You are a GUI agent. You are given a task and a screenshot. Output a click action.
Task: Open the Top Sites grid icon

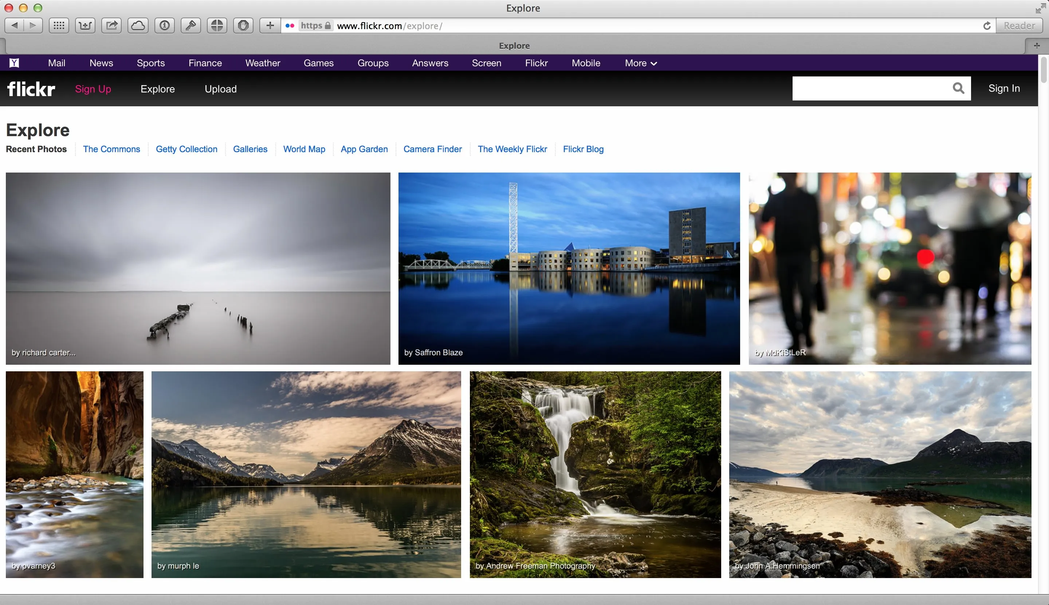coord(59,26)
